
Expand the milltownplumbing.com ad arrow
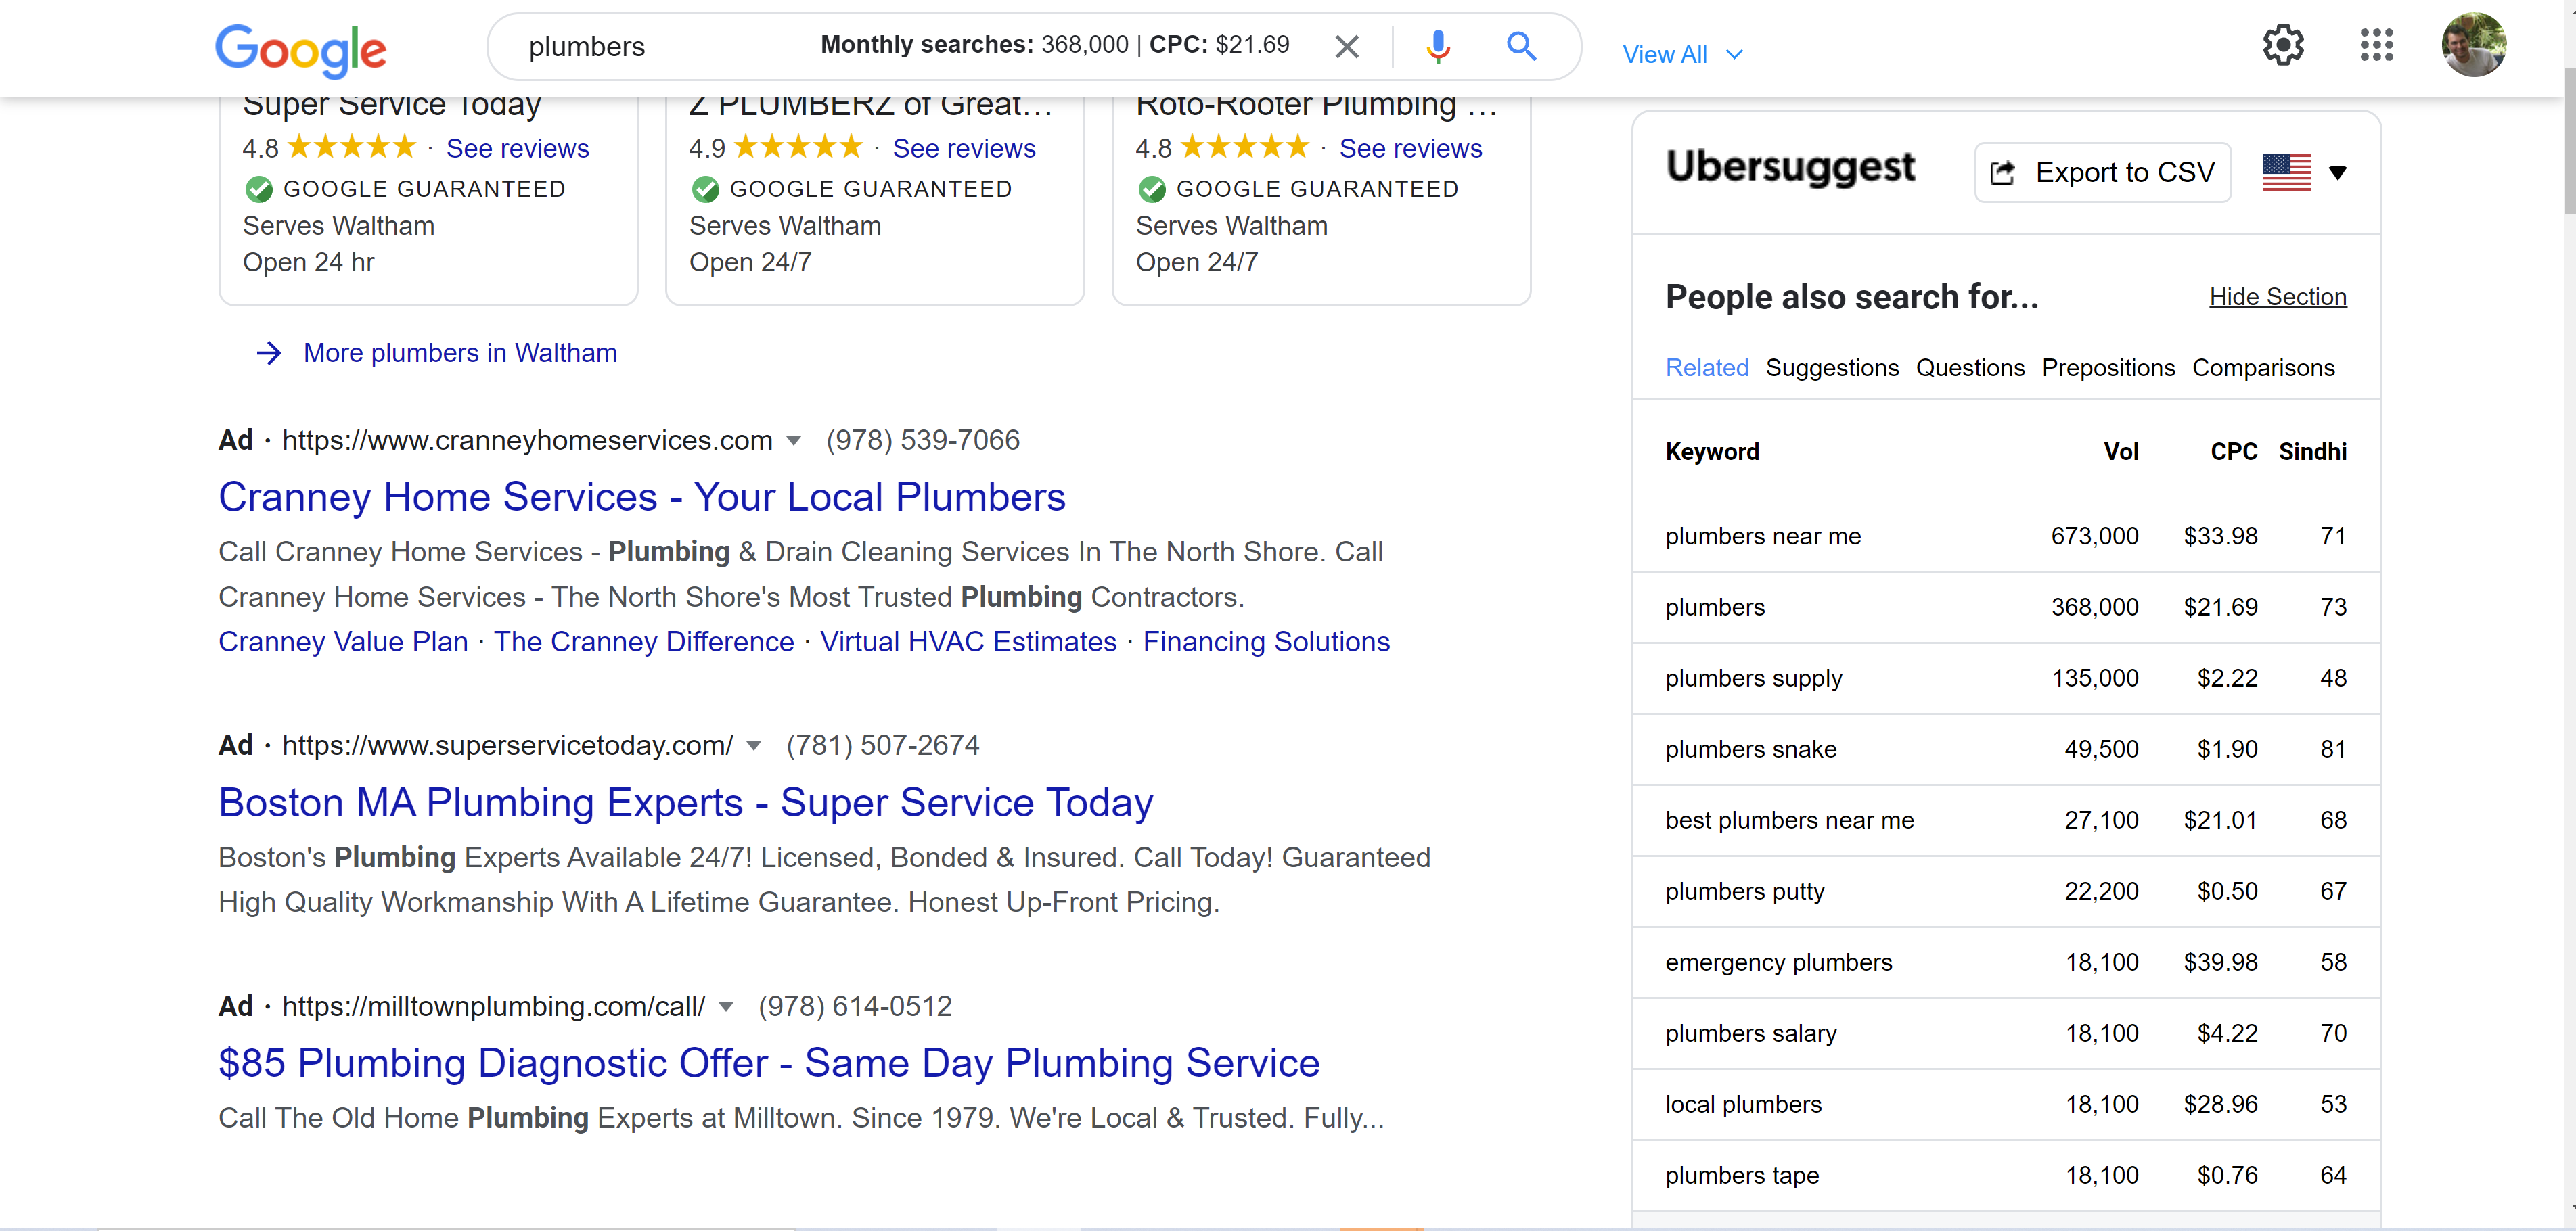click(726, 1006)
